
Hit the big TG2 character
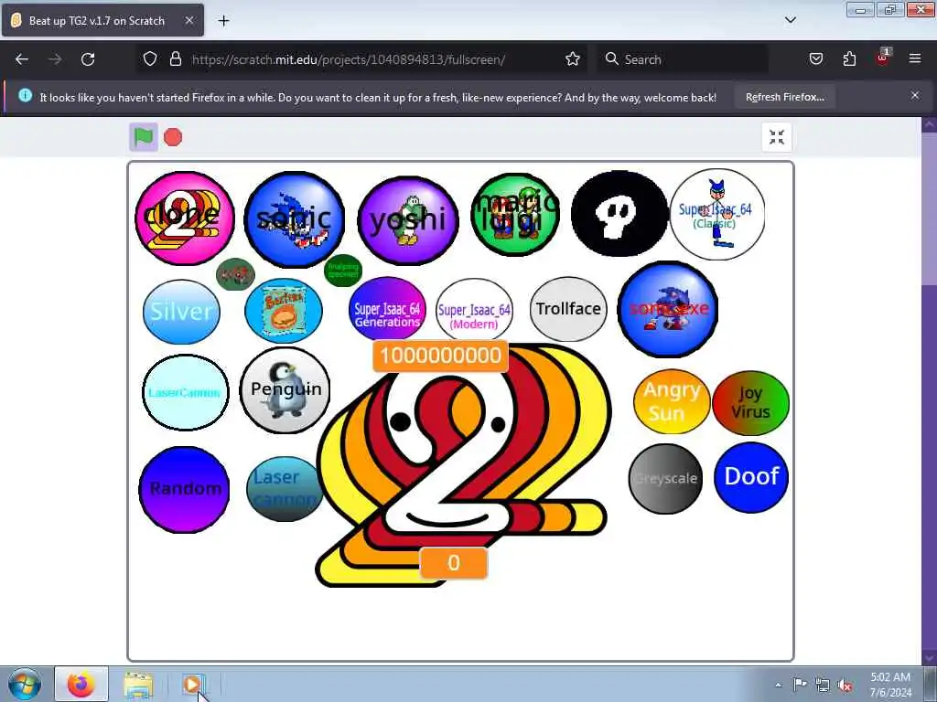[464, 465]
